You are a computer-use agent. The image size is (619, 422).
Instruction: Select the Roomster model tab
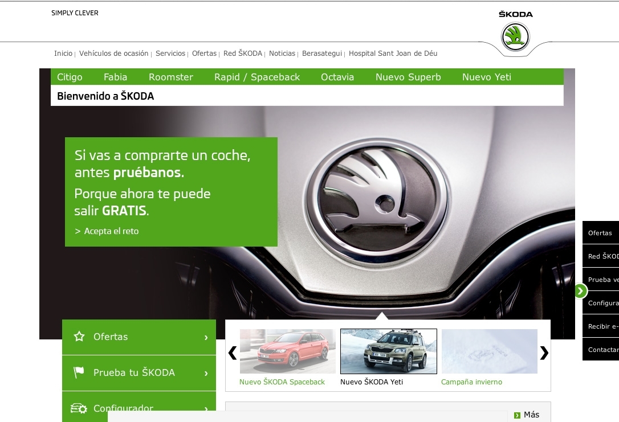[x=171, y=77]
